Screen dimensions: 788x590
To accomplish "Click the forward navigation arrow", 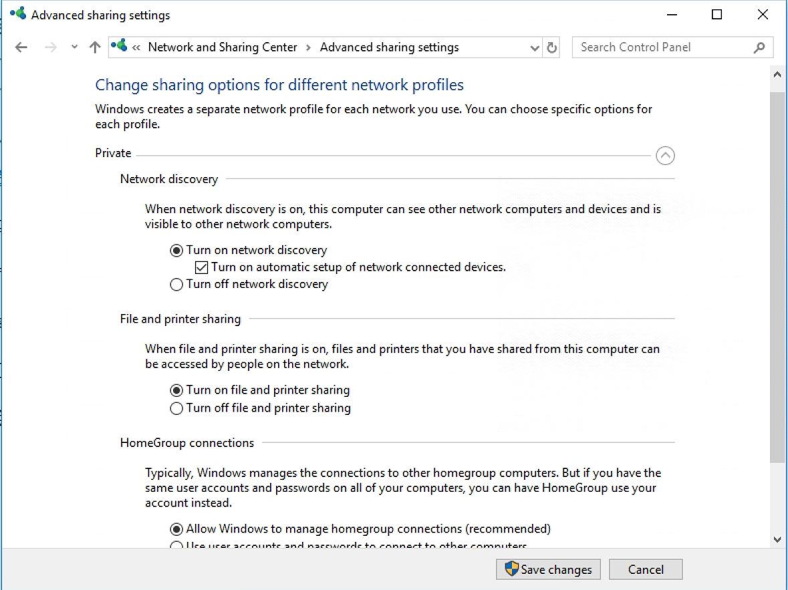I will 51,47.
